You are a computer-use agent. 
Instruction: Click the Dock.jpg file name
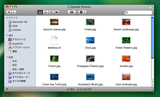coord(90,48)
